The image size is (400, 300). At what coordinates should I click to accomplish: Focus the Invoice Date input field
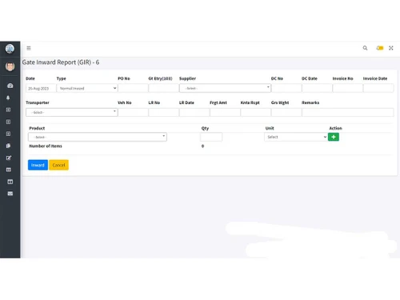[x=378, y=88]
